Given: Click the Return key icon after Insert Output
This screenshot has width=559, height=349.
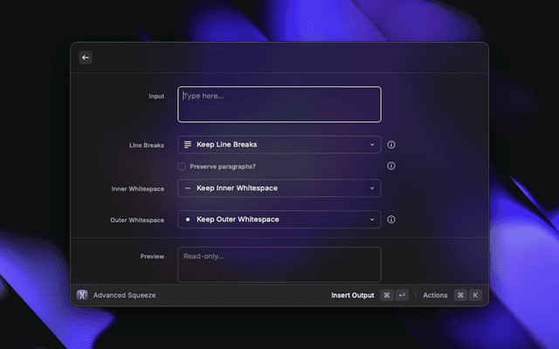Looking at the screenshot, I should [x=402, y=295].
